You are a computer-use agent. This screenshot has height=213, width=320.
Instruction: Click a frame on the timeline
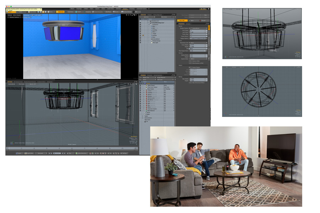point(72,148)
